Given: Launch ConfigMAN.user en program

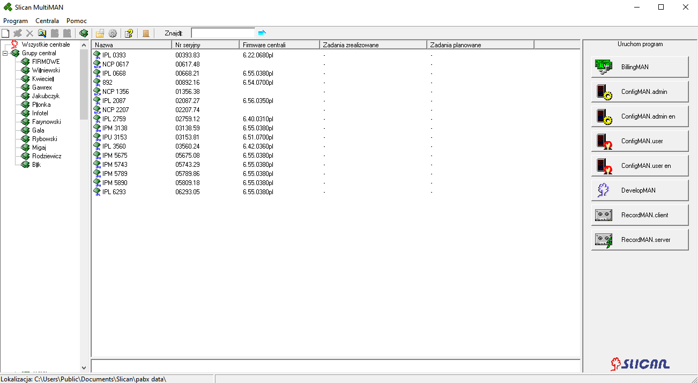Looking at the screenshot, I should point(640,166).
